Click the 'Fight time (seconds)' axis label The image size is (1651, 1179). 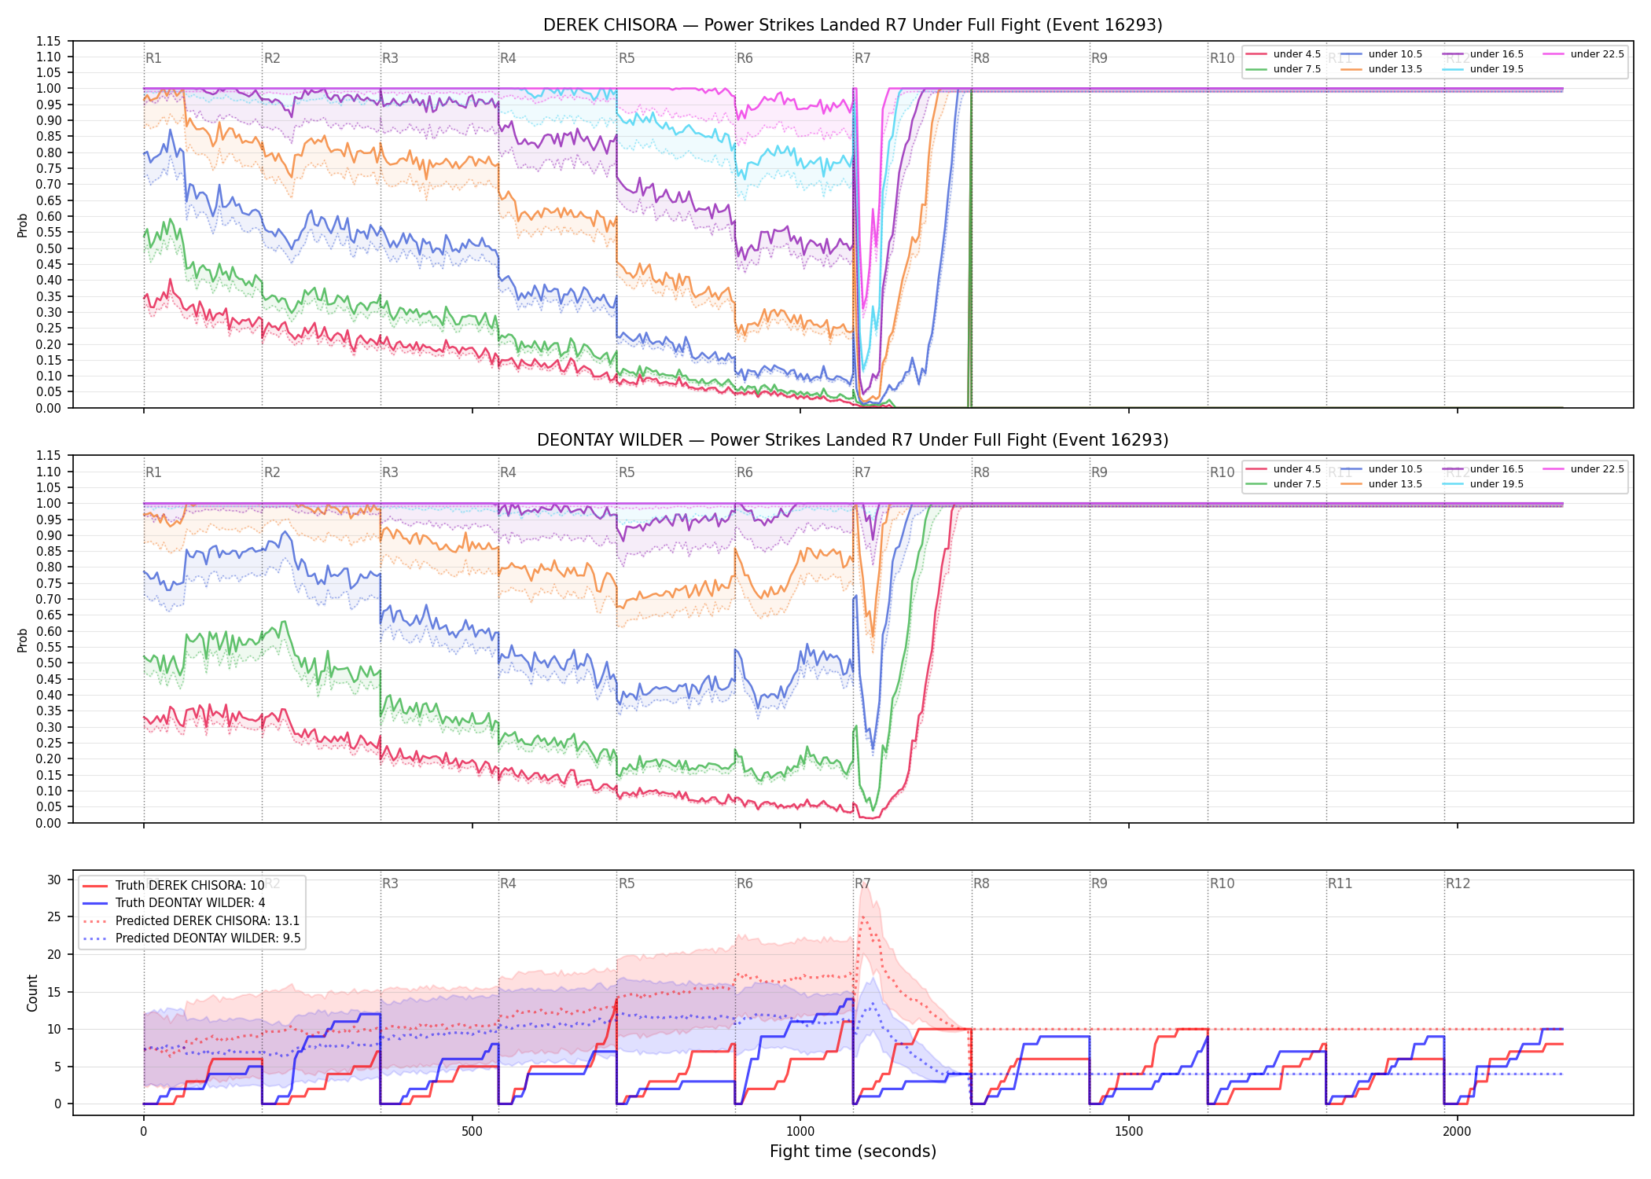(x=853, y=1151)
